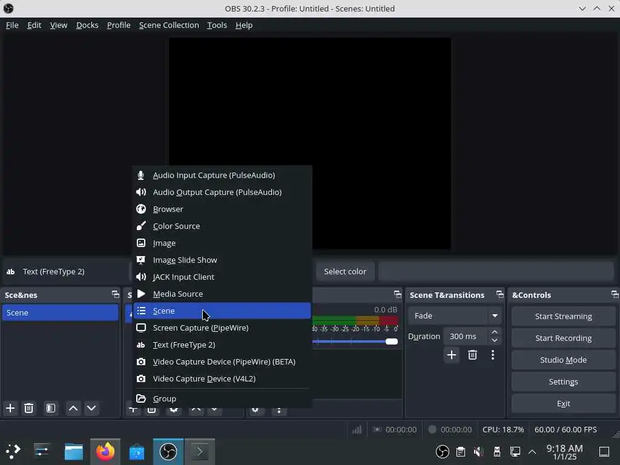The image size is (620, 465).
Task: Undock the Scenes panel
Action: pyautogui.click(x=115, y=295)
